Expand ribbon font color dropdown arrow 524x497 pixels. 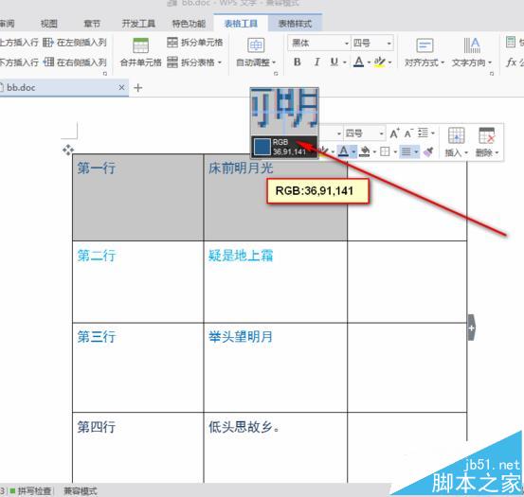[369, 62]
